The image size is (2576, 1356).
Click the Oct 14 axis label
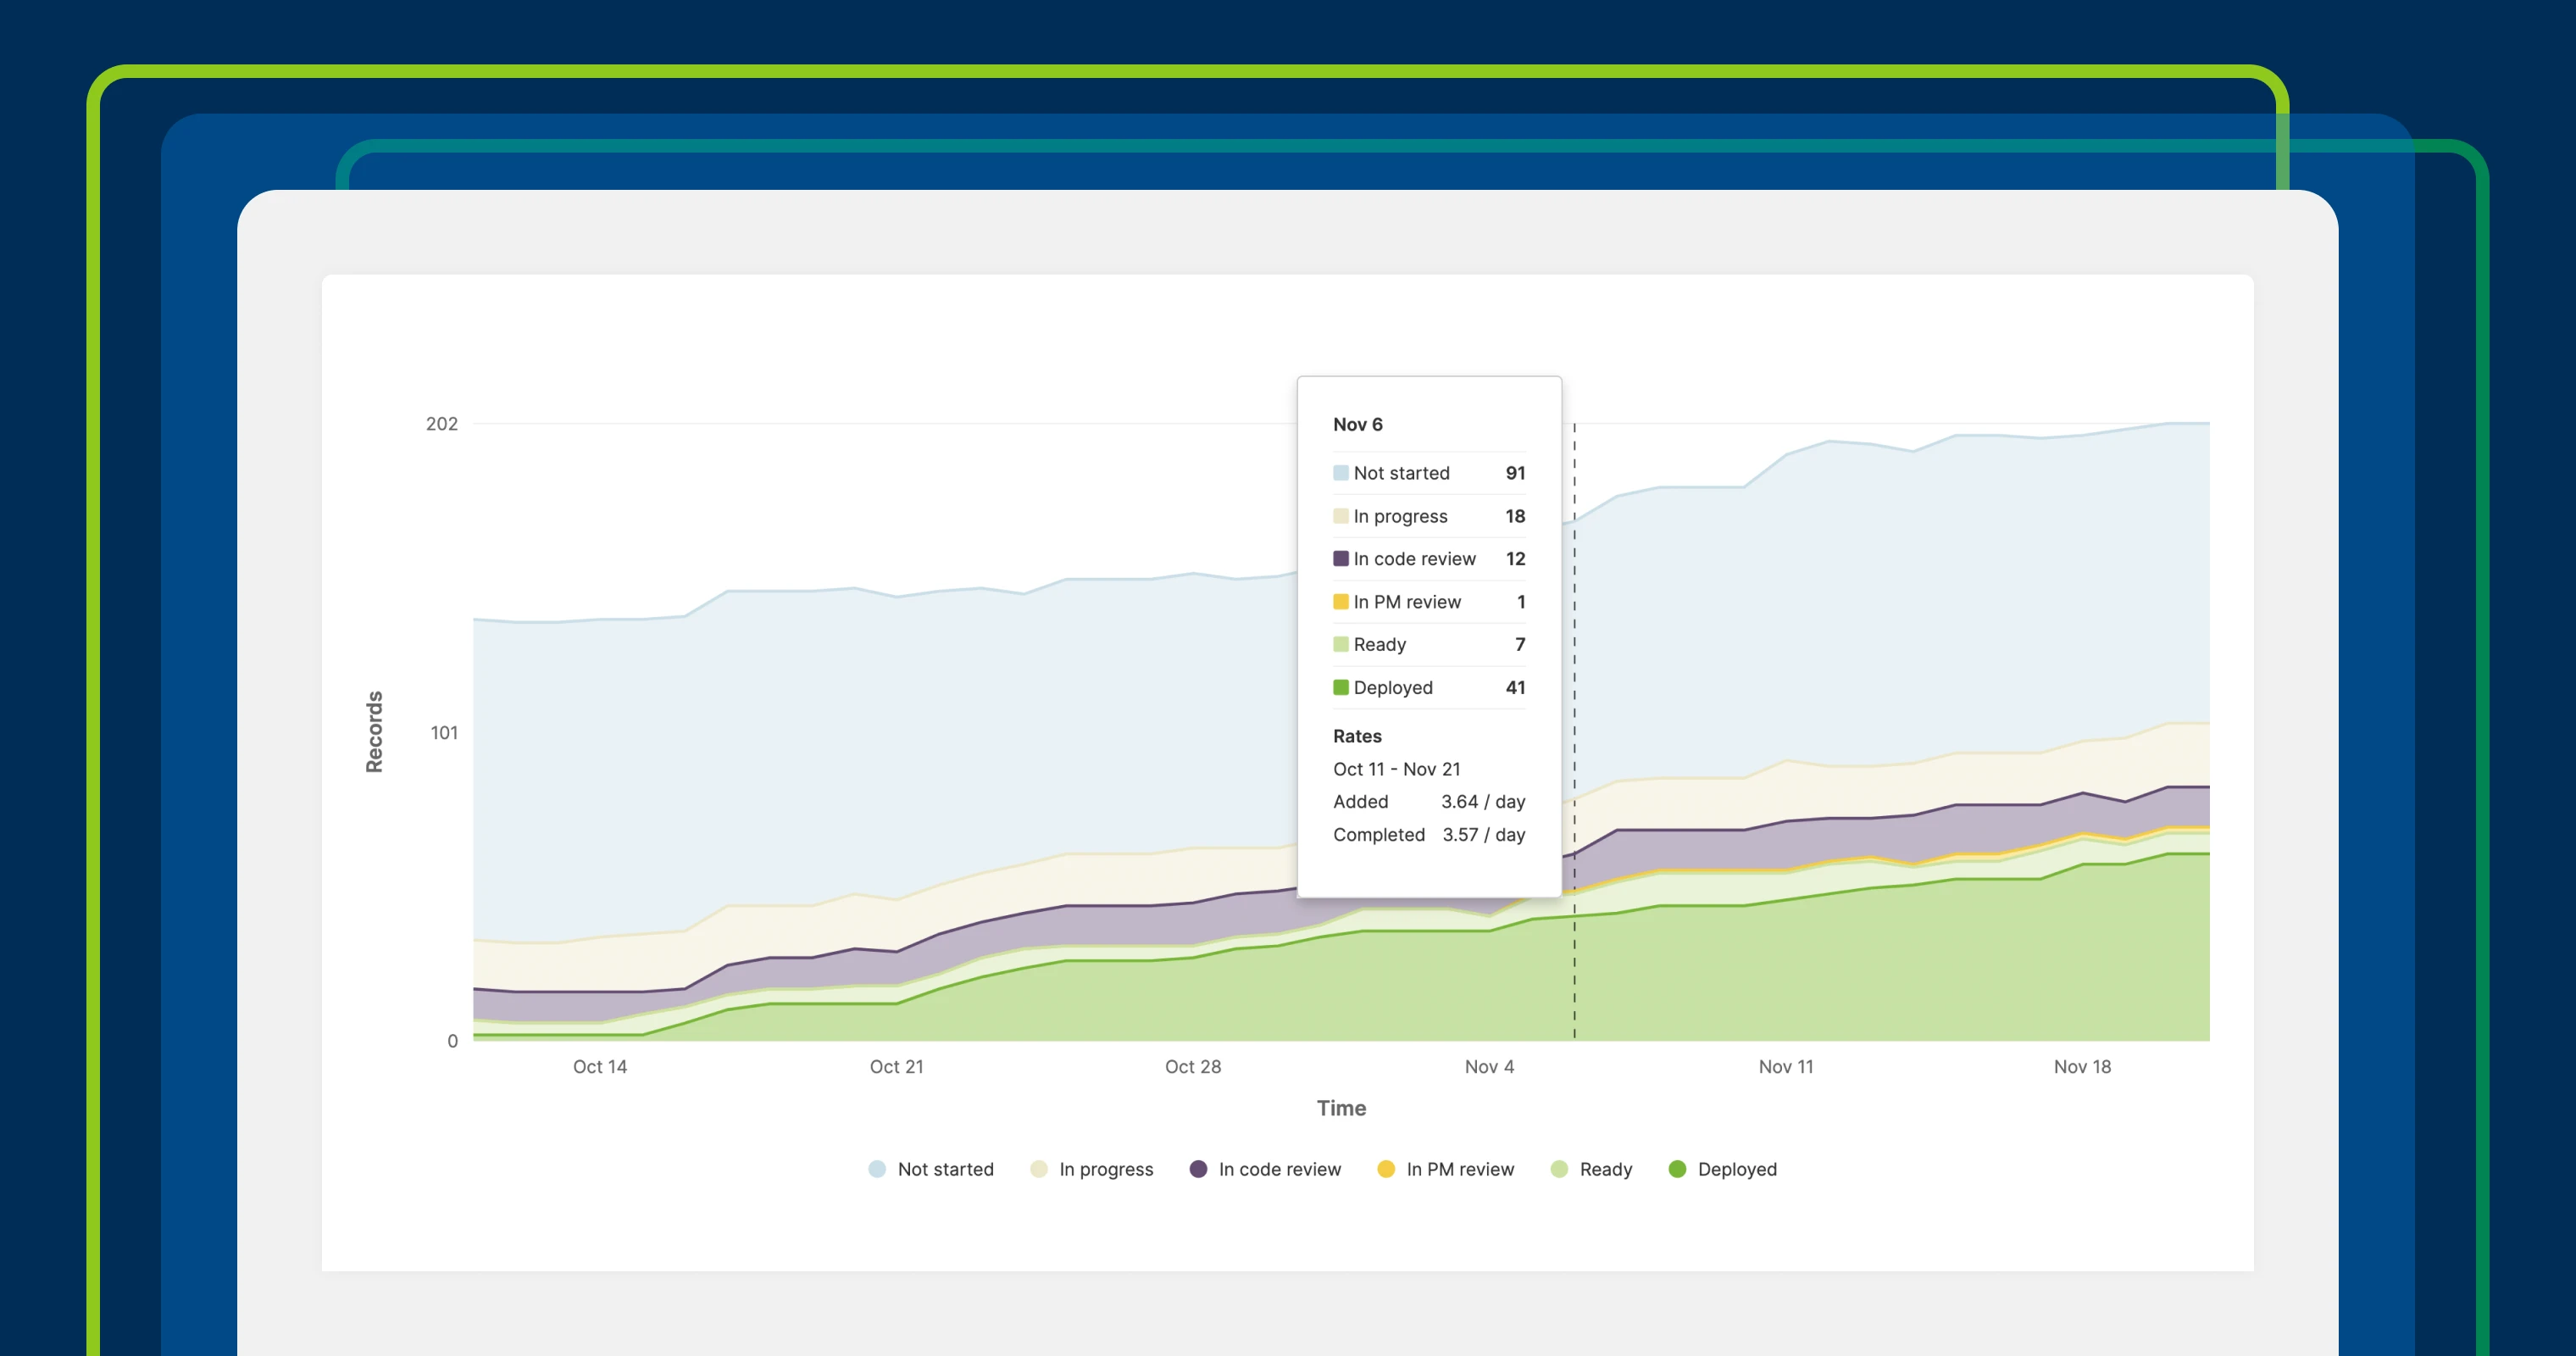(600, 1067)
